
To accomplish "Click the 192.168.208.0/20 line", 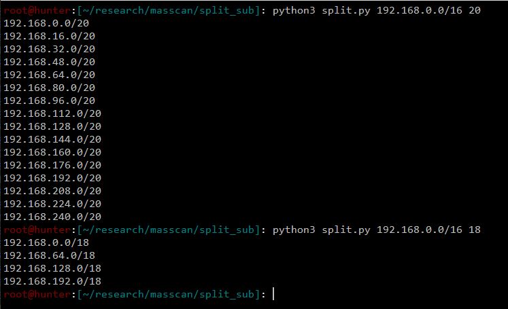I will [52, 192].
